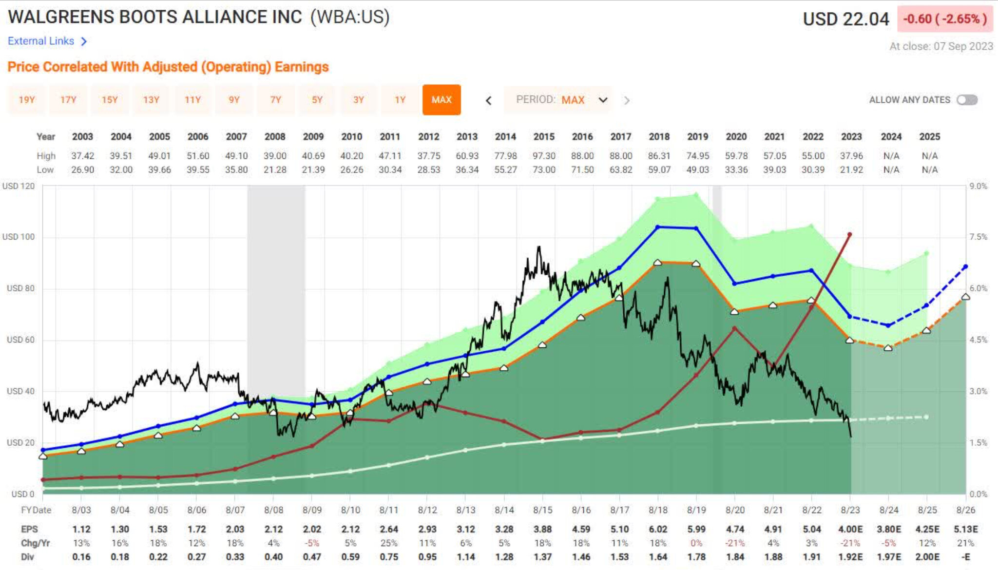Click the 8/26 white triangle estimate marker
Image resolution: width=998 pixels, height=570 pixels.
click(x=965, y=297)
